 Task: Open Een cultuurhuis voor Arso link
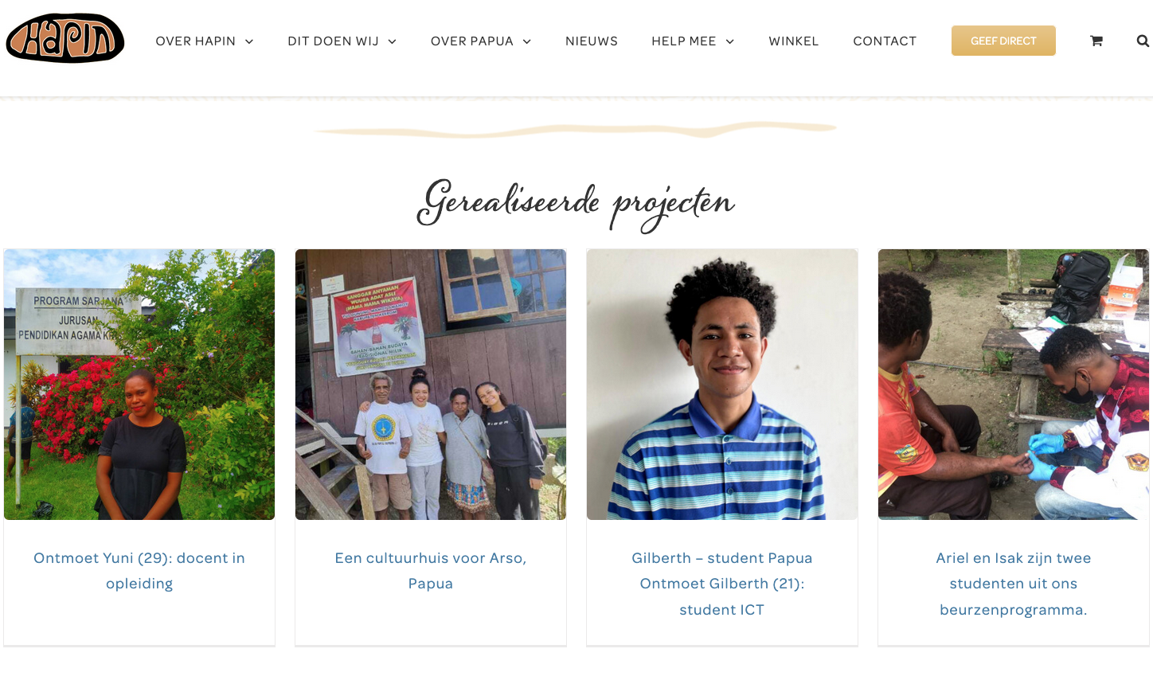[x=431, y=571]
